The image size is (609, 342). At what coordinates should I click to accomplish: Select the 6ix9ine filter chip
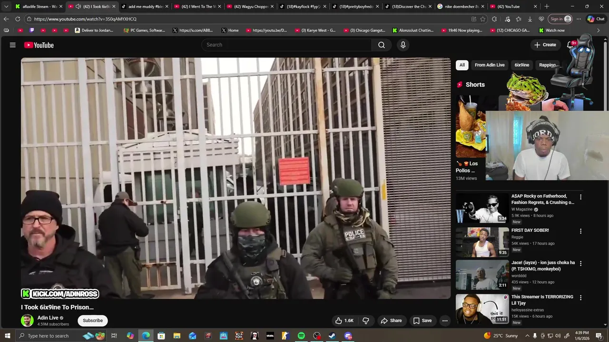tap(522, 65)
